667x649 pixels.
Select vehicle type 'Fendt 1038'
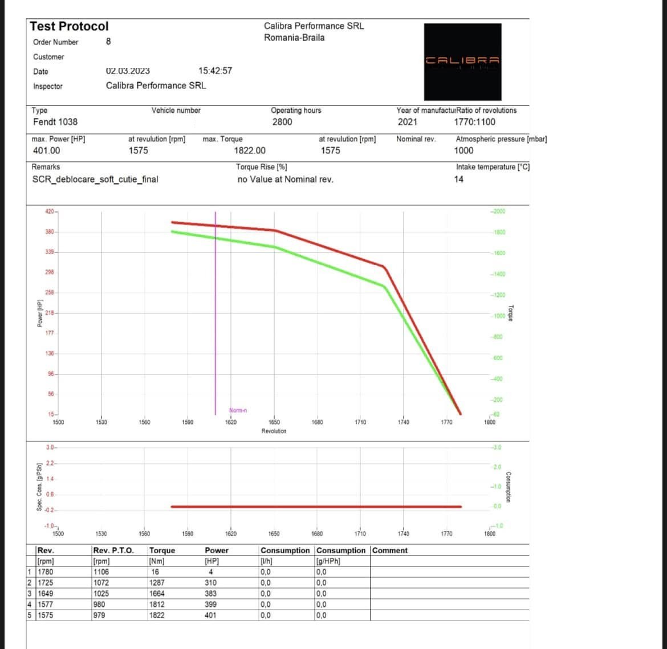(x=55, y=122)
